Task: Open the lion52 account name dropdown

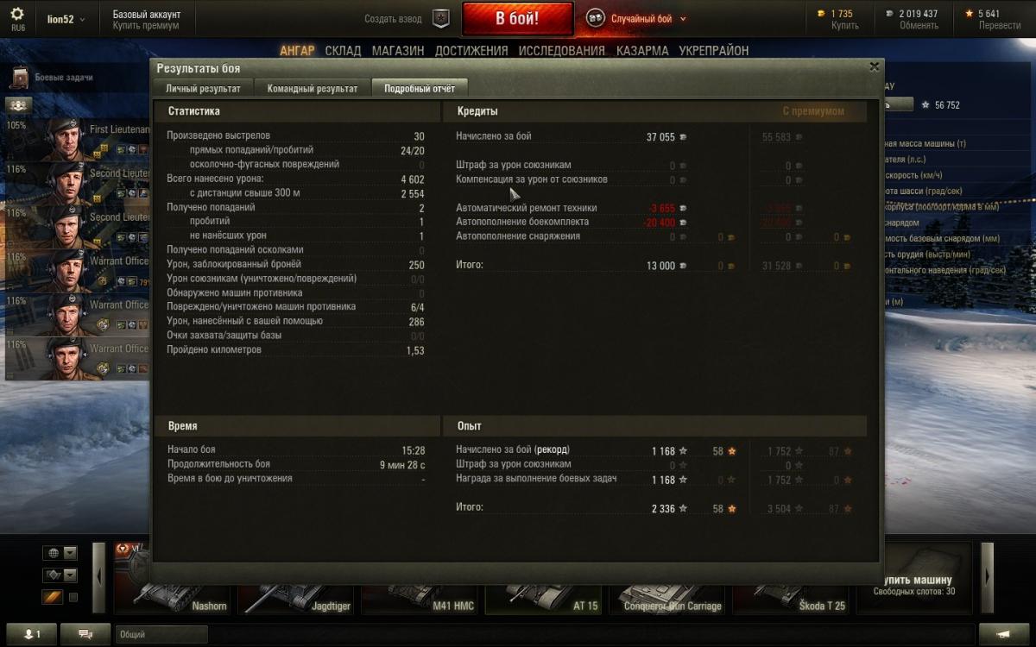Action: click(66, 19)
